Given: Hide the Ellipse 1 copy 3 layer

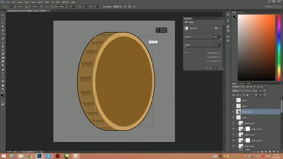Looking at the screenshot, I should pos(233,112).
